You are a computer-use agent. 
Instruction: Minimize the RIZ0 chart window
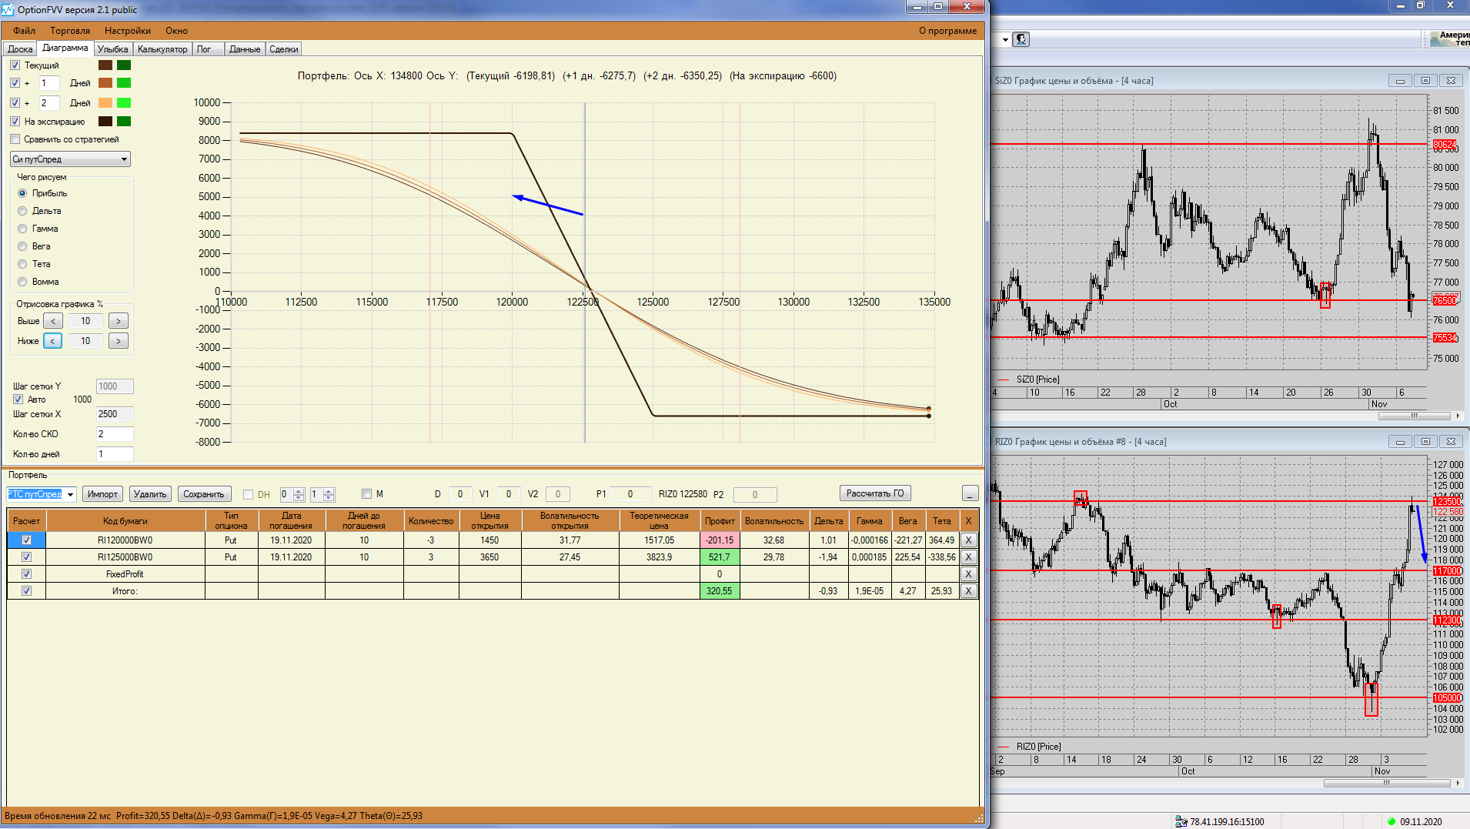1400,442
